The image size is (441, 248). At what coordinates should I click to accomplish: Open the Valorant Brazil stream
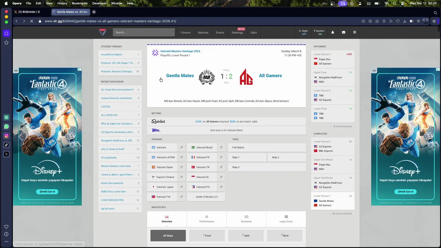click(202, 147)
